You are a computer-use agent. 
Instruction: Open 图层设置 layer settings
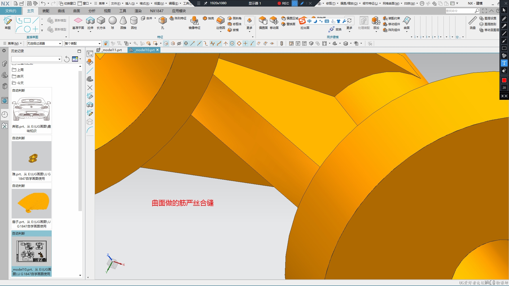pyautogui.click(x=488, y=18)
